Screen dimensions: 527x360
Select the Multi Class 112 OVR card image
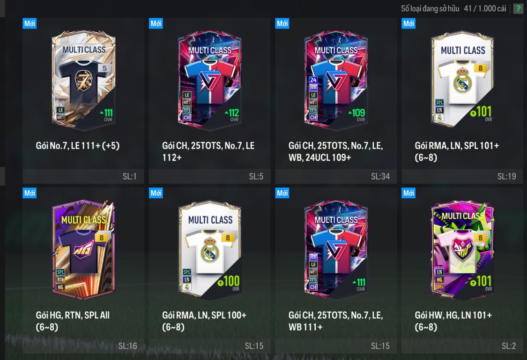[210, 81]
